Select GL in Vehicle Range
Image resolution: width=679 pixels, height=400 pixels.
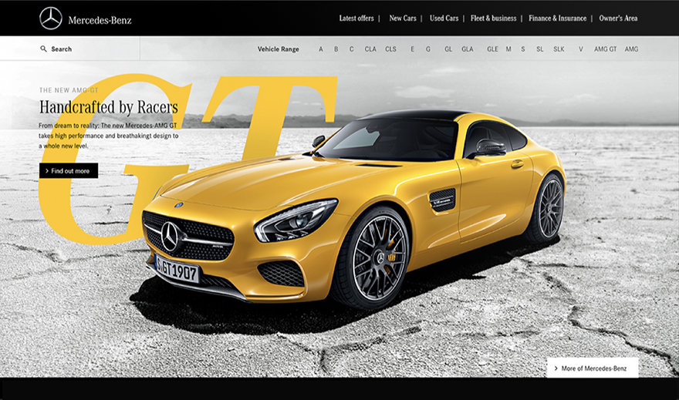point(448,49)
